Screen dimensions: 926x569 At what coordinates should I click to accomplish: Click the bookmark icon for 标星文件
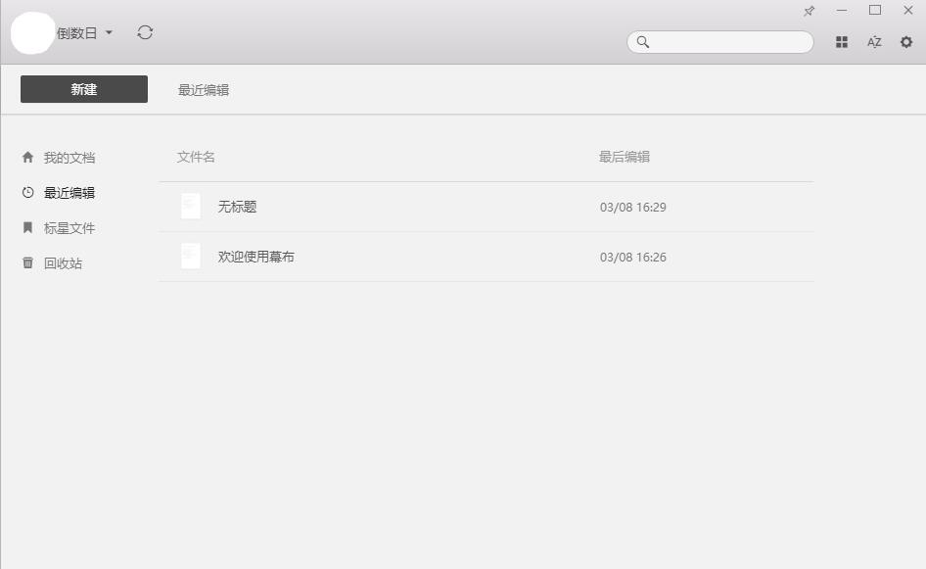(27, 227)
